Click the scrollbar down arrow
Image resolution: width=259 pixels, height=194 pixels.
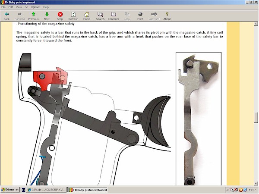[x=256, y=183]
